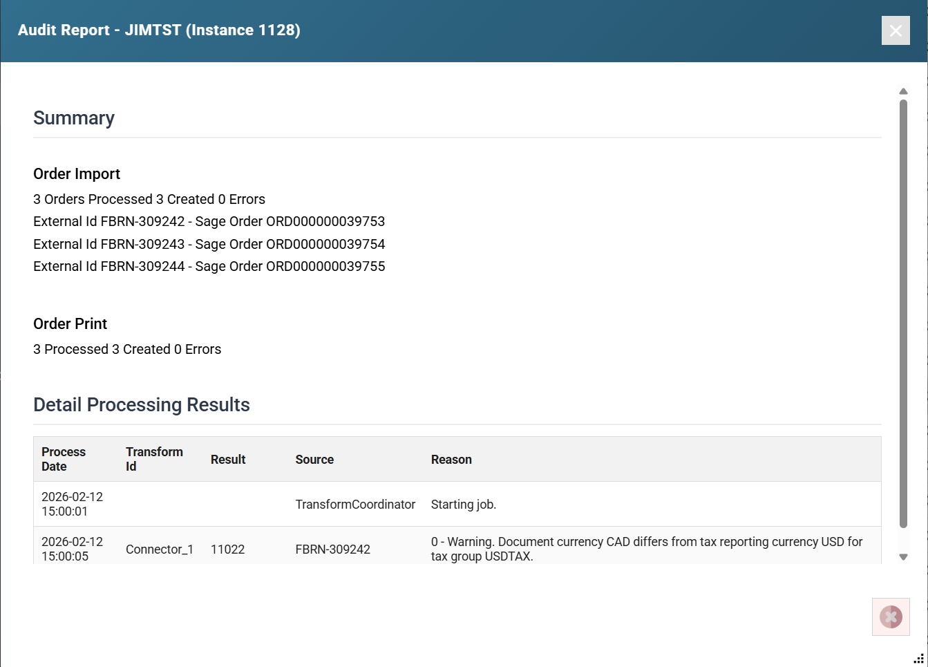Select the 'Starting job.' reason cell

463,505
